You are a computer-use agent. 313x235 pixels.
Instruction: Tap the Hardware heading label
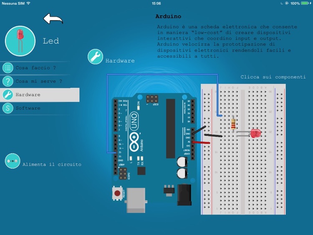pos(120,61)
